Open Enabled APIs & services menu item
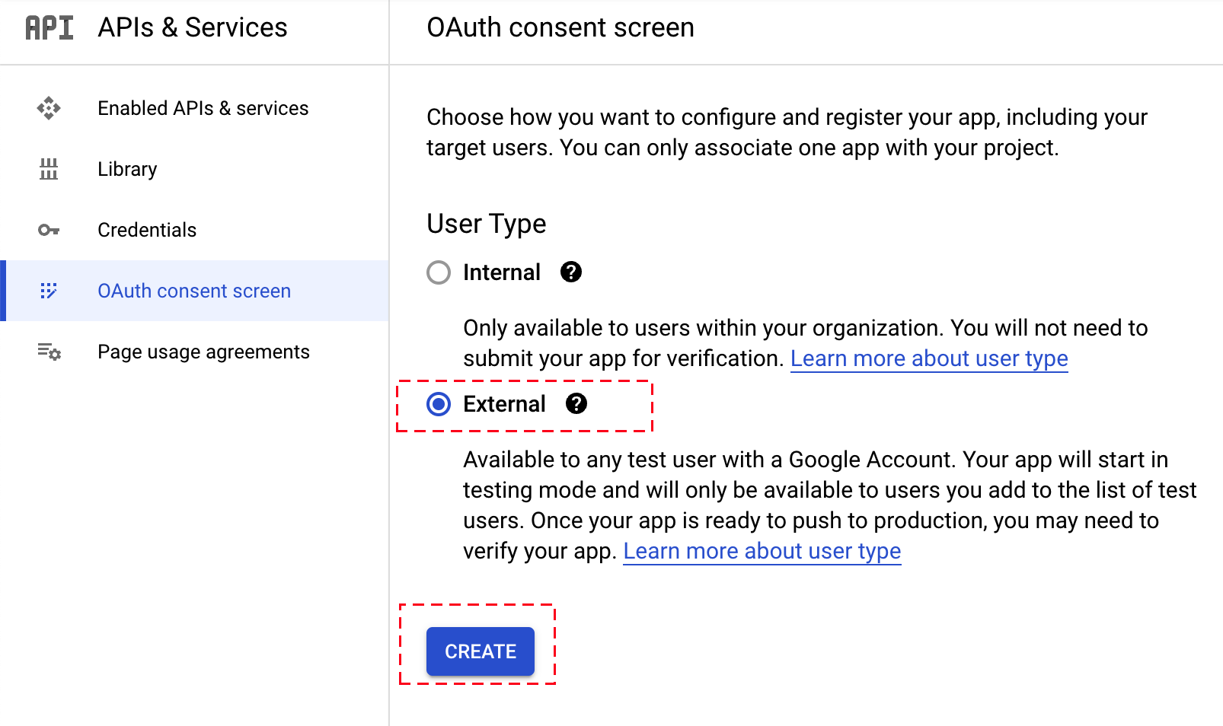The width and height of the screenshot is (1223, 726). [194, 108]
